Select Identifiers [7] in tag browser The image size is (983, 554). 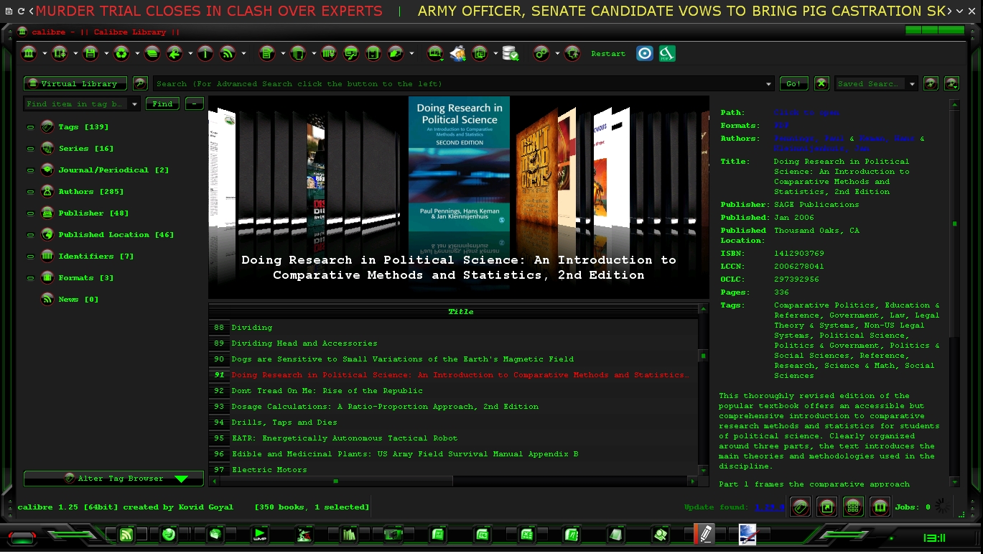95,256
